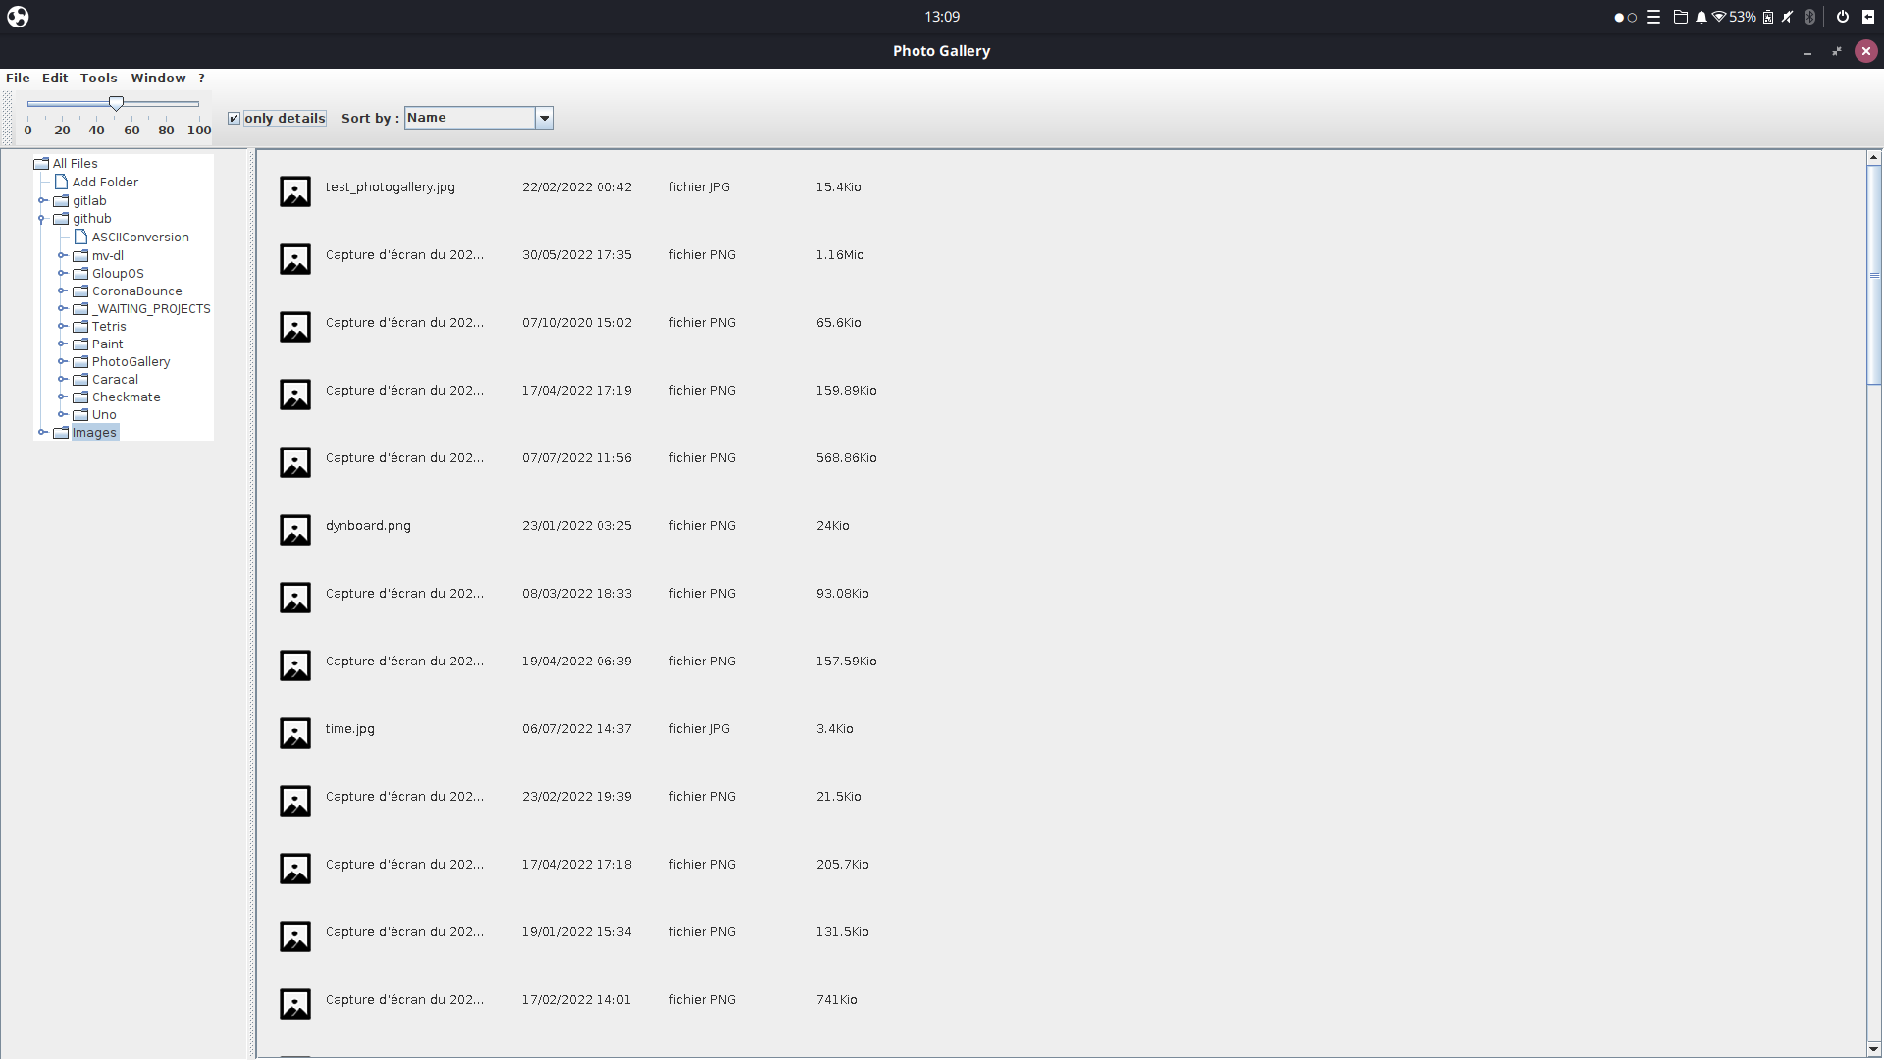Collapse the github folder node
1884x1060 pixels.
pos(42,219)
